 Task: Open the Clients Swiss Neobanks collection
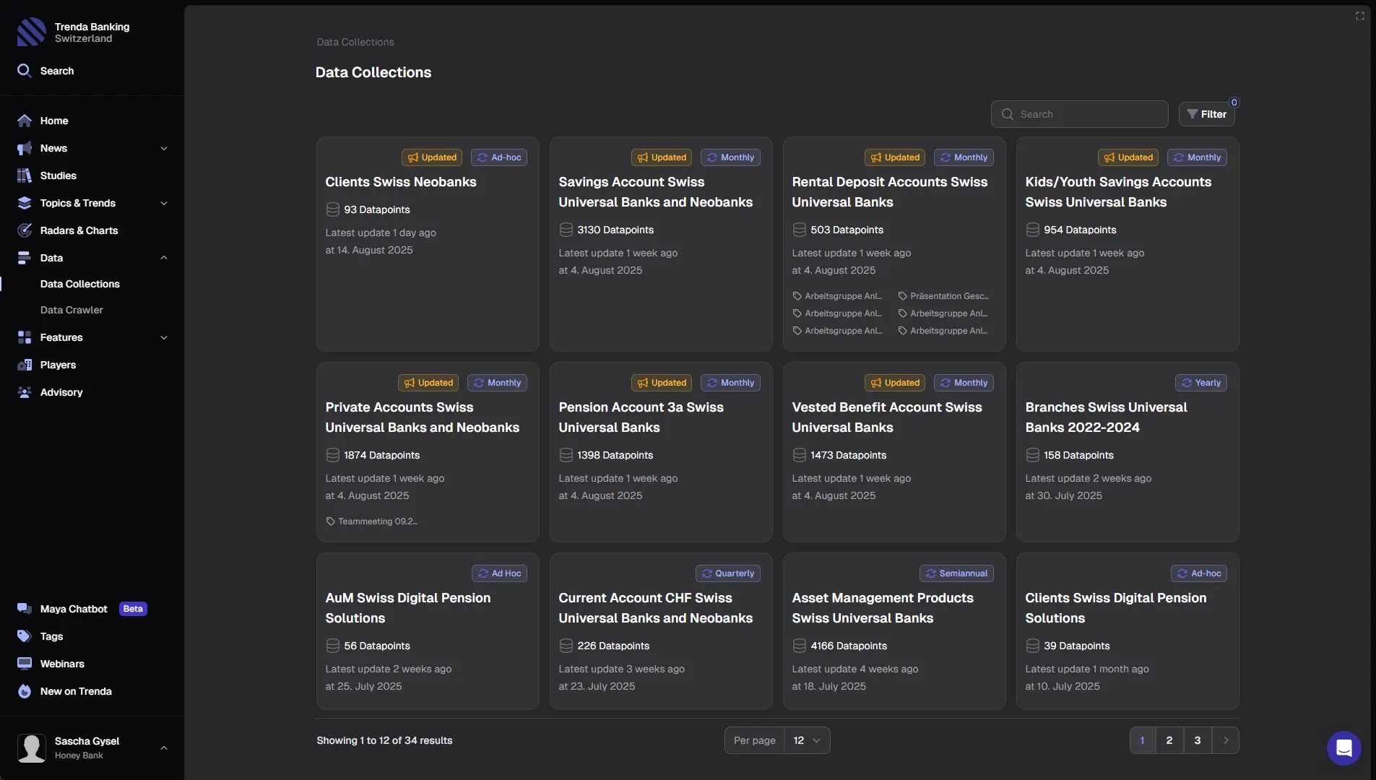coord(401,182)
